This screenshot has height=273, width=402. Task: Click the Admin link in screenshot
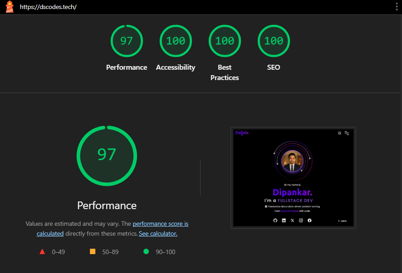pos(343,221)
